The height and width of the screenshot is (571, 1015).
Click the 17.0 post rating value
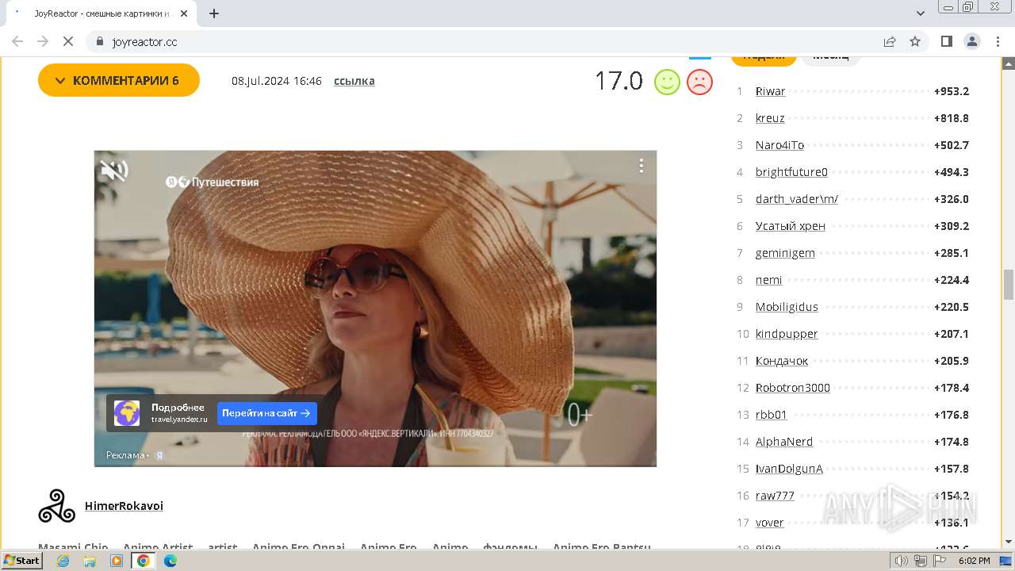coord(619,81)
